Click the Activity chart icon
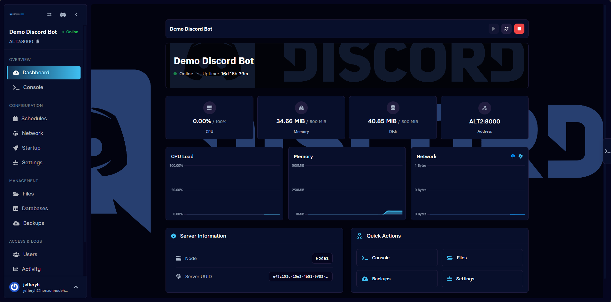The height and width of the screenshot is (302, 611). [16, 269]
